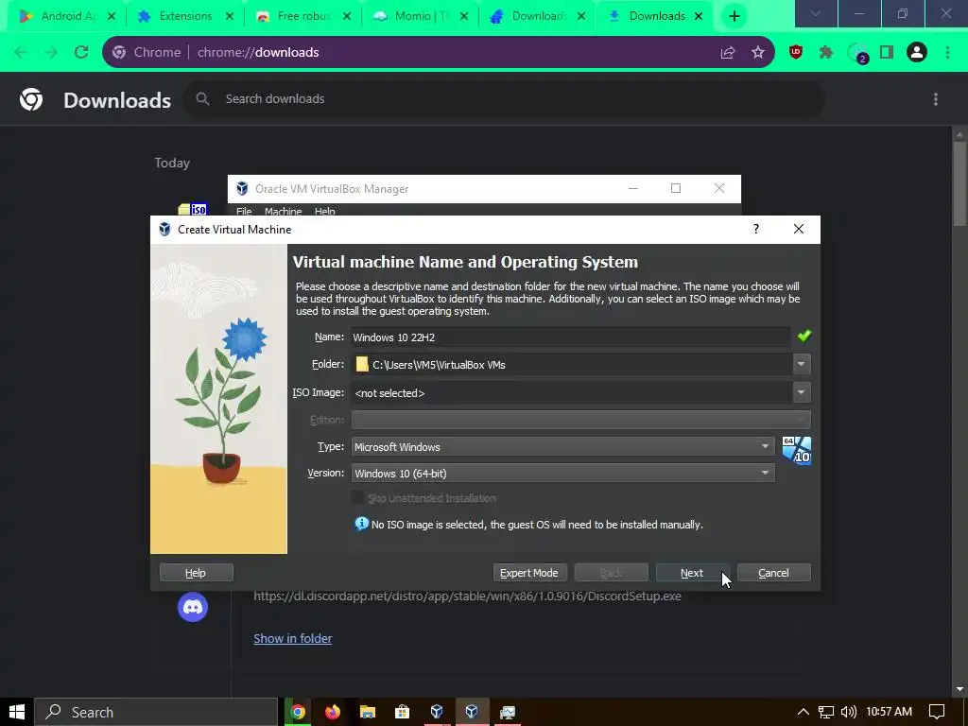Close the Free robux tab

pyautogui.click(x=347, y=16)
